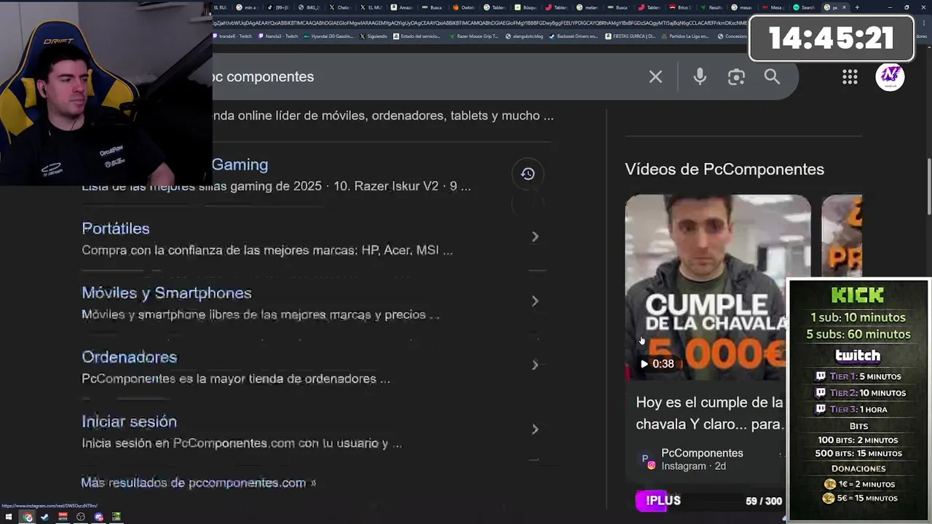Switch to the TikTok (99+) tab
This screenshot has height=524, width=932.
(x=279, y=7)
